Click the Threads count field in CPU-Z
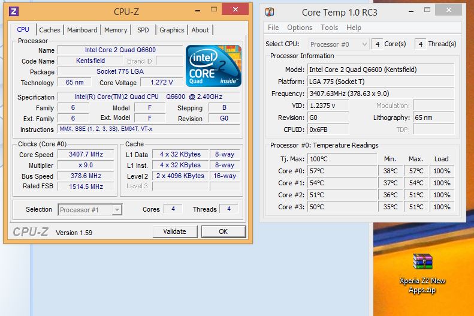 [x=229, y=209]
